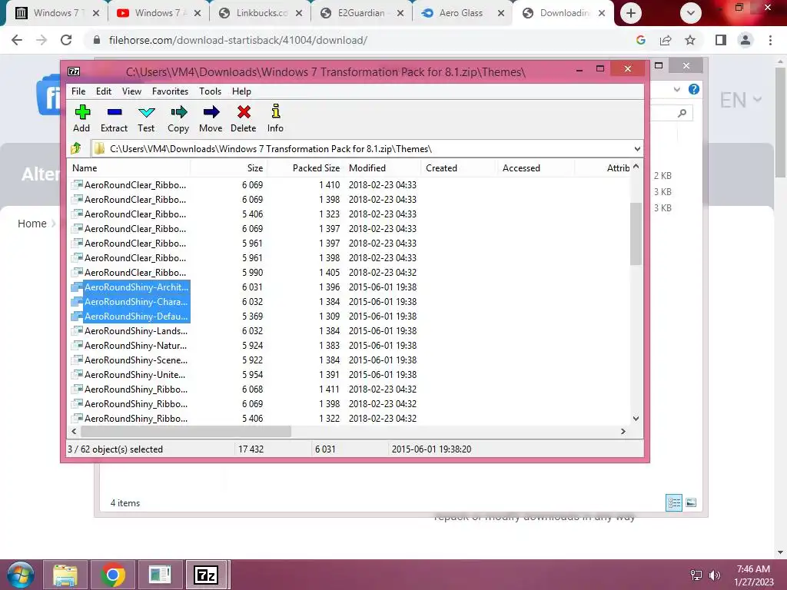Click the file list scroll-down arrow
The image size is (787, 590).
pyautogui.click(x=636, y=419)
